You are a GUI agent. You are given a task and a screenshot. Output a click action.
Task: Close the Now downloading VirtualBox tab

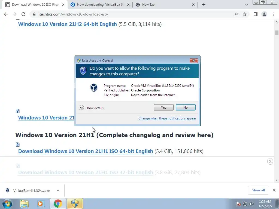128,5
